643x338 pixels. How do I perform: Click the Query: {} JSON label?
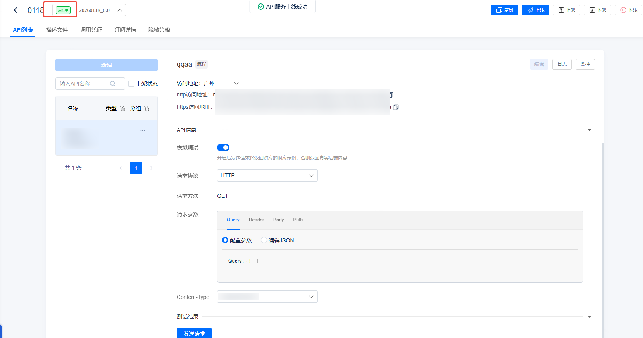pos(240,261)
